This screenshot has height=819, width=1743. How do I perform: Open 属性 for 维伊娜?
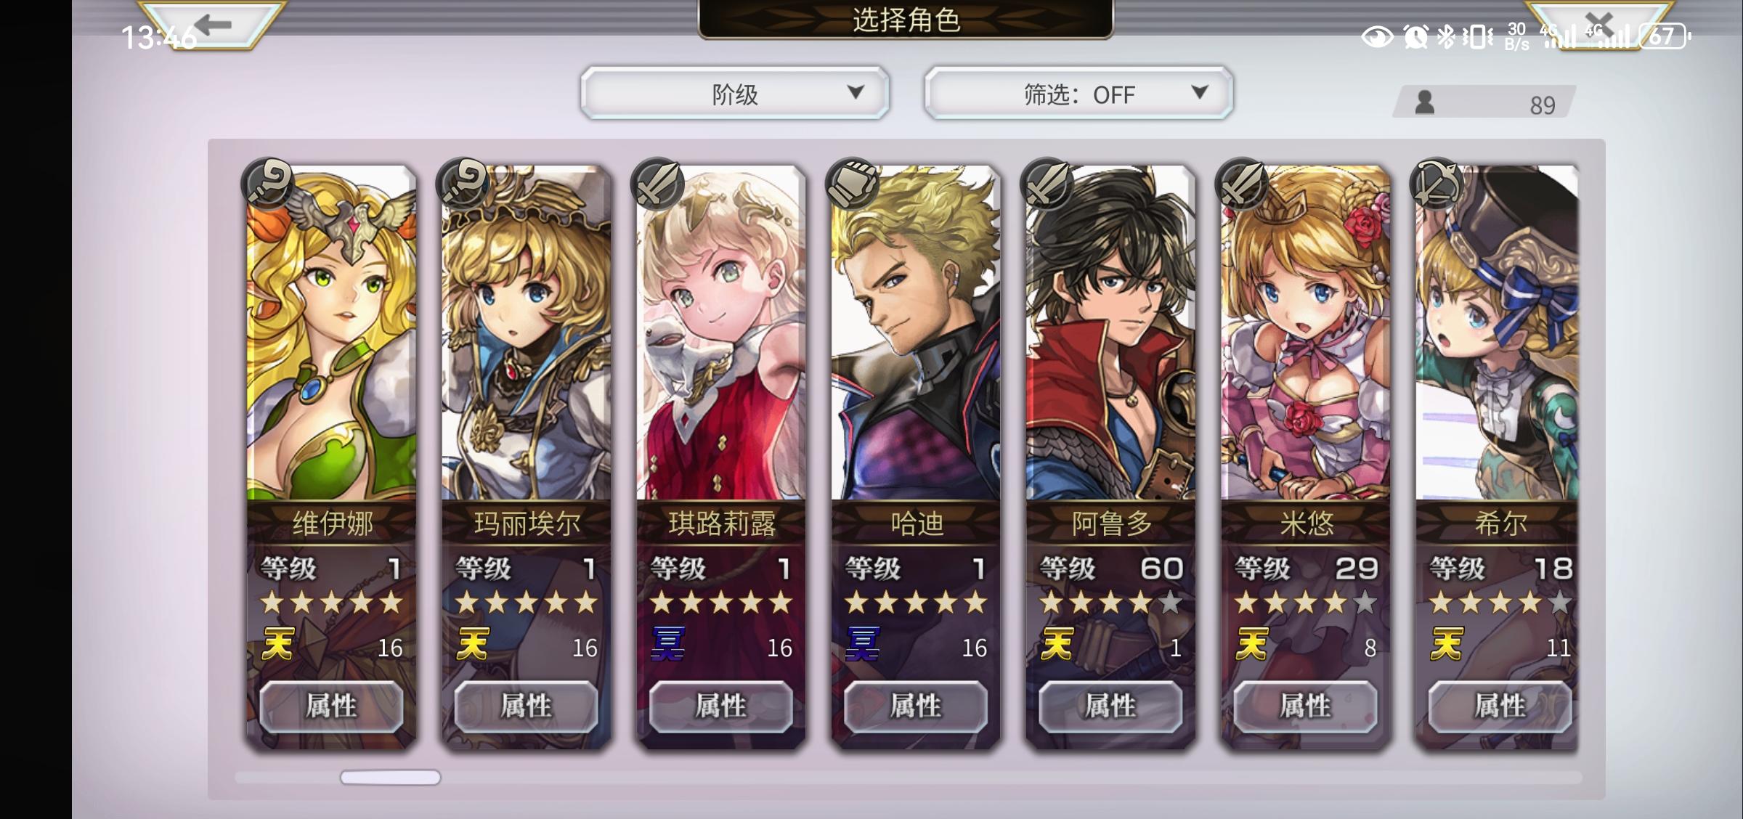pos(332,706)
